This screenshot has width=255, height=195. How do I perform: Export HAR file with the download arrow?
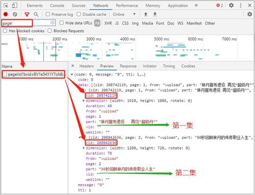tap(155, 14)
